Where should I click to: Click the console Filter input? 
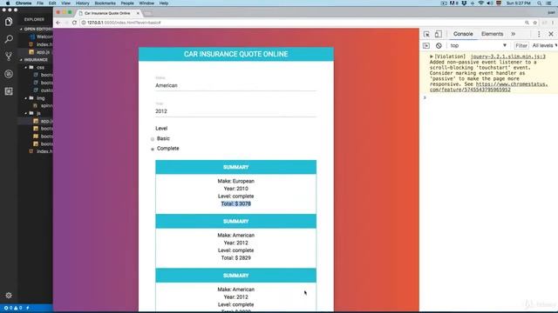point(521,46)
